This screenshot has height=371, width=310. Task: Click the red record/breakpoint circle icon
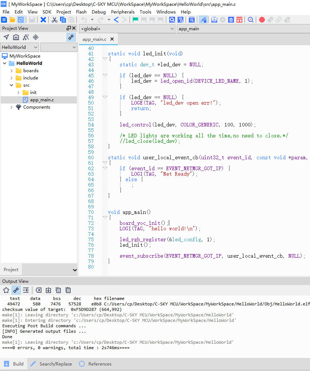pyautogui.click(x=262, y=20)
